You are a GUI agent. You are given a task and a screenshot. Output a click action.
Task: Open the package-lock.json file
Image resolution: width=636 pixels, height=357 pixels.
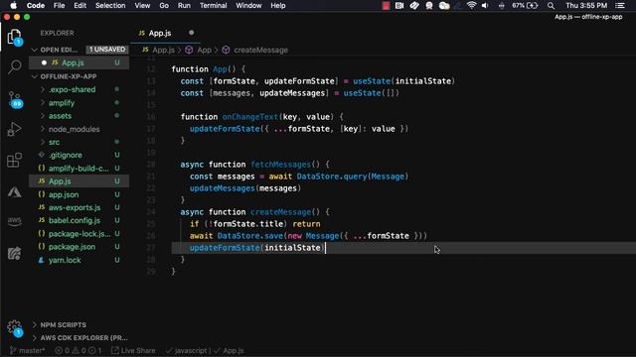79,234
